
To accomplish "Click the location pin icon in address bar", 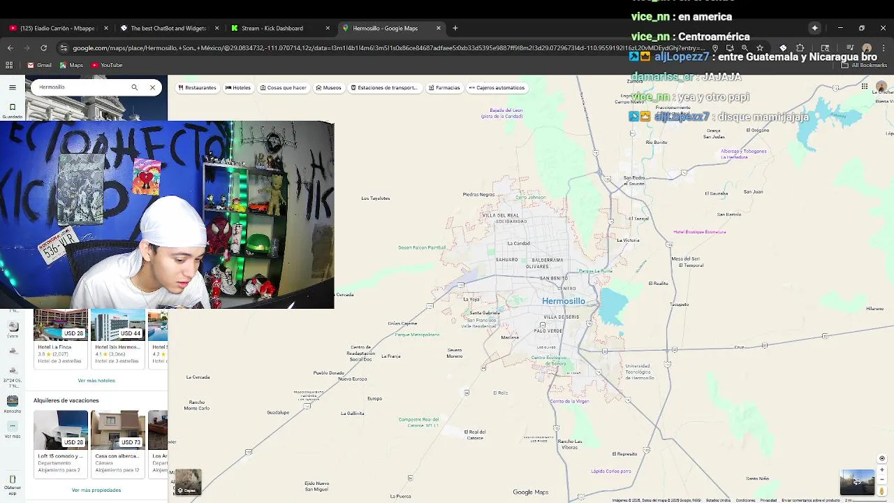I will click(715, 48).
